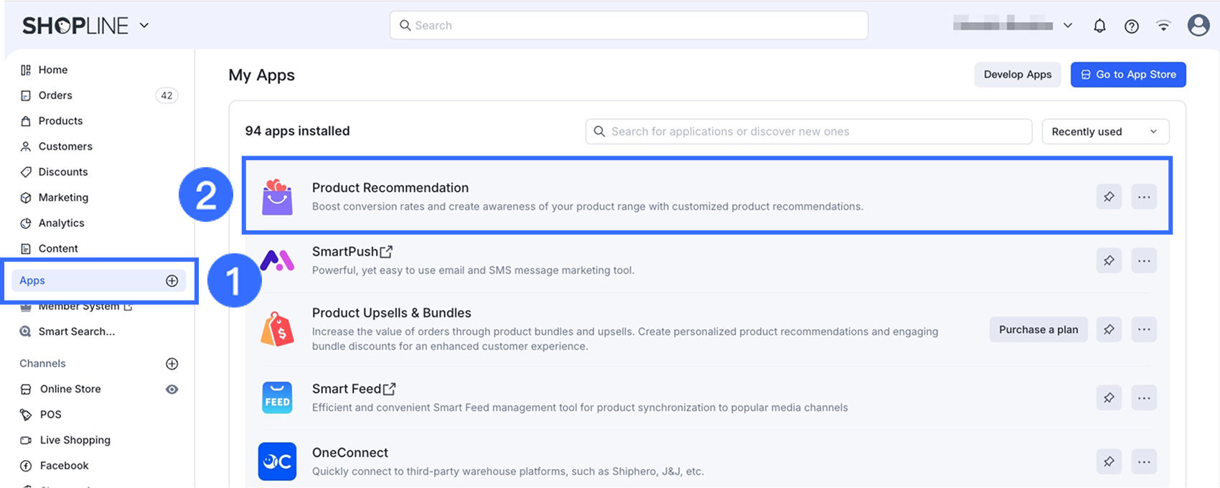Click Go to App Store button

1128,75
